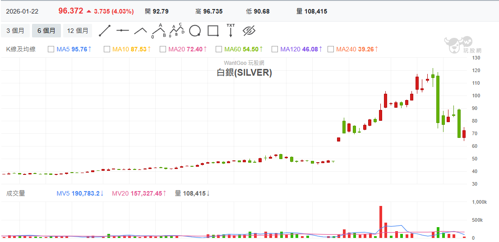Switch to the 6 個月 time range
This screenshot has height=242, width=499.
tap(46, 31)
